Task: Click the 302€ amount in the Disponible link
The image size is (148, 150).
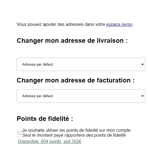Action: click(x=76, y=141)
